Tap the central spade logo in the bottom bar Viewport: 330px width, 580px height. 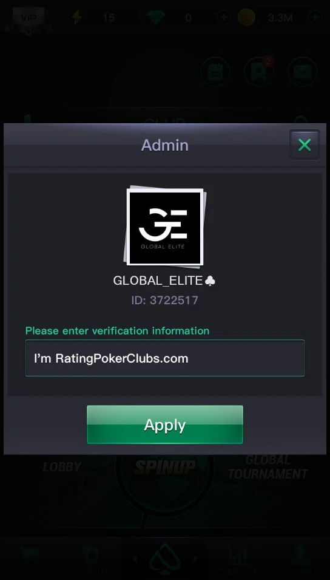165,559
